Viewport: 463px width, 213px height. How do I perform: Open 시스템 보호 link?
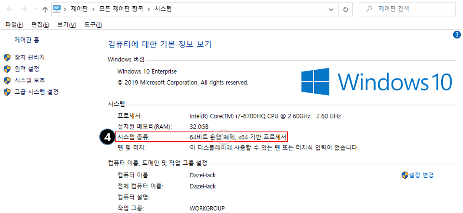point(29,80)
